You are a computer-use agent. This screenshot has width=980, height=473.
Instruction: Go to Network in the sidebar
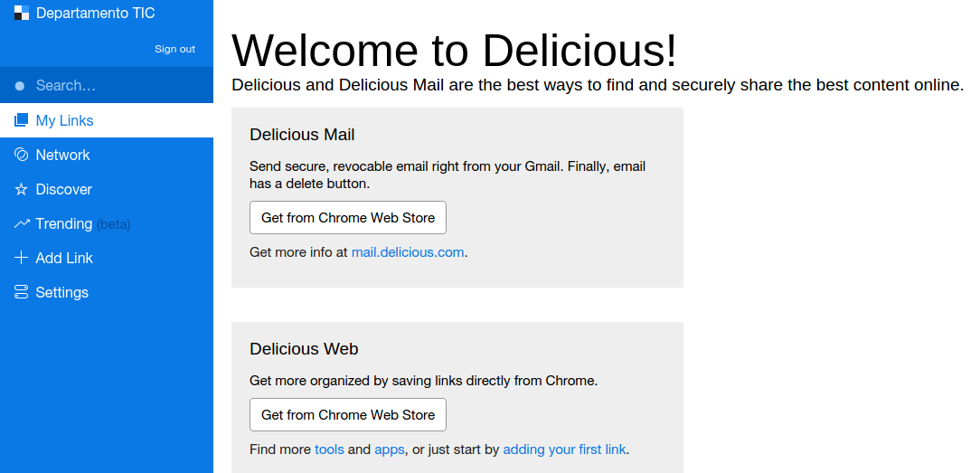click(x=62, y=155)
